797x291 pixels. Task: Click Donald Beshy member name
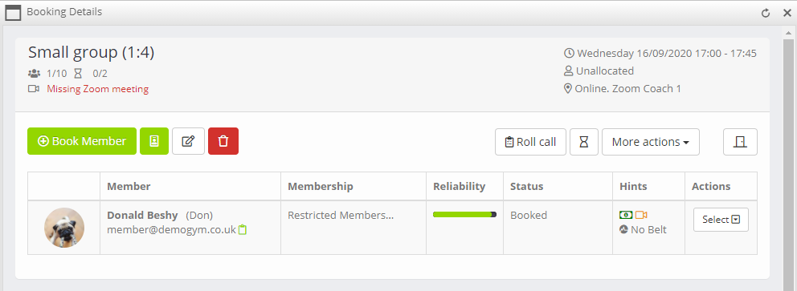142,215
